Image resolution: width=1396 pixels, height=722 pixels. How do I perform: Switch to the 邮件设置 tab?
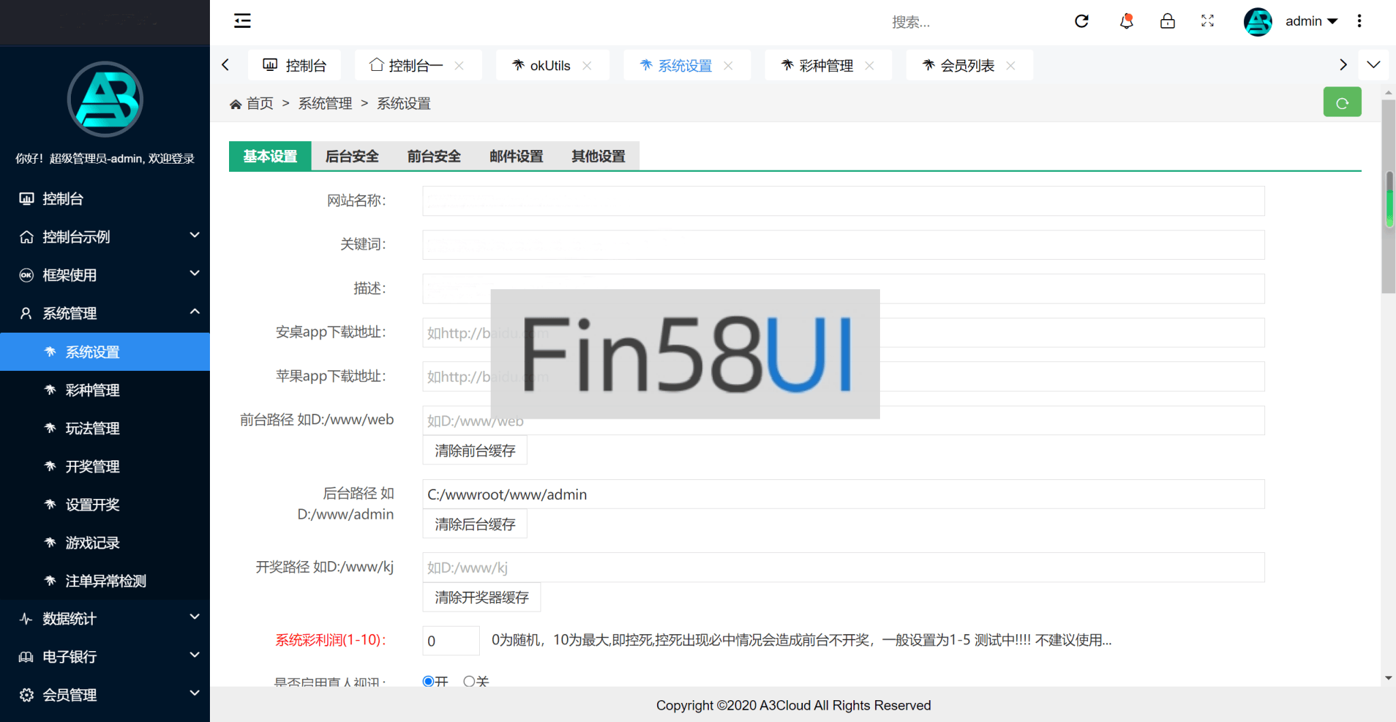point(516,156)
